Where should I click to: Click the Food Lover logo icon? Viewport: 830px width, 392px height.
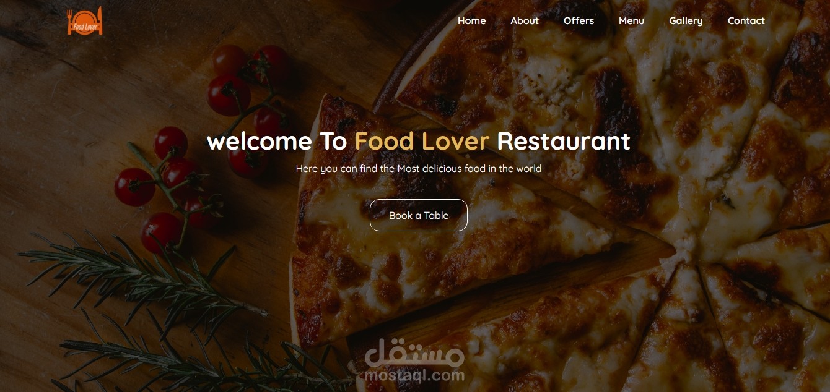(85, 21)
